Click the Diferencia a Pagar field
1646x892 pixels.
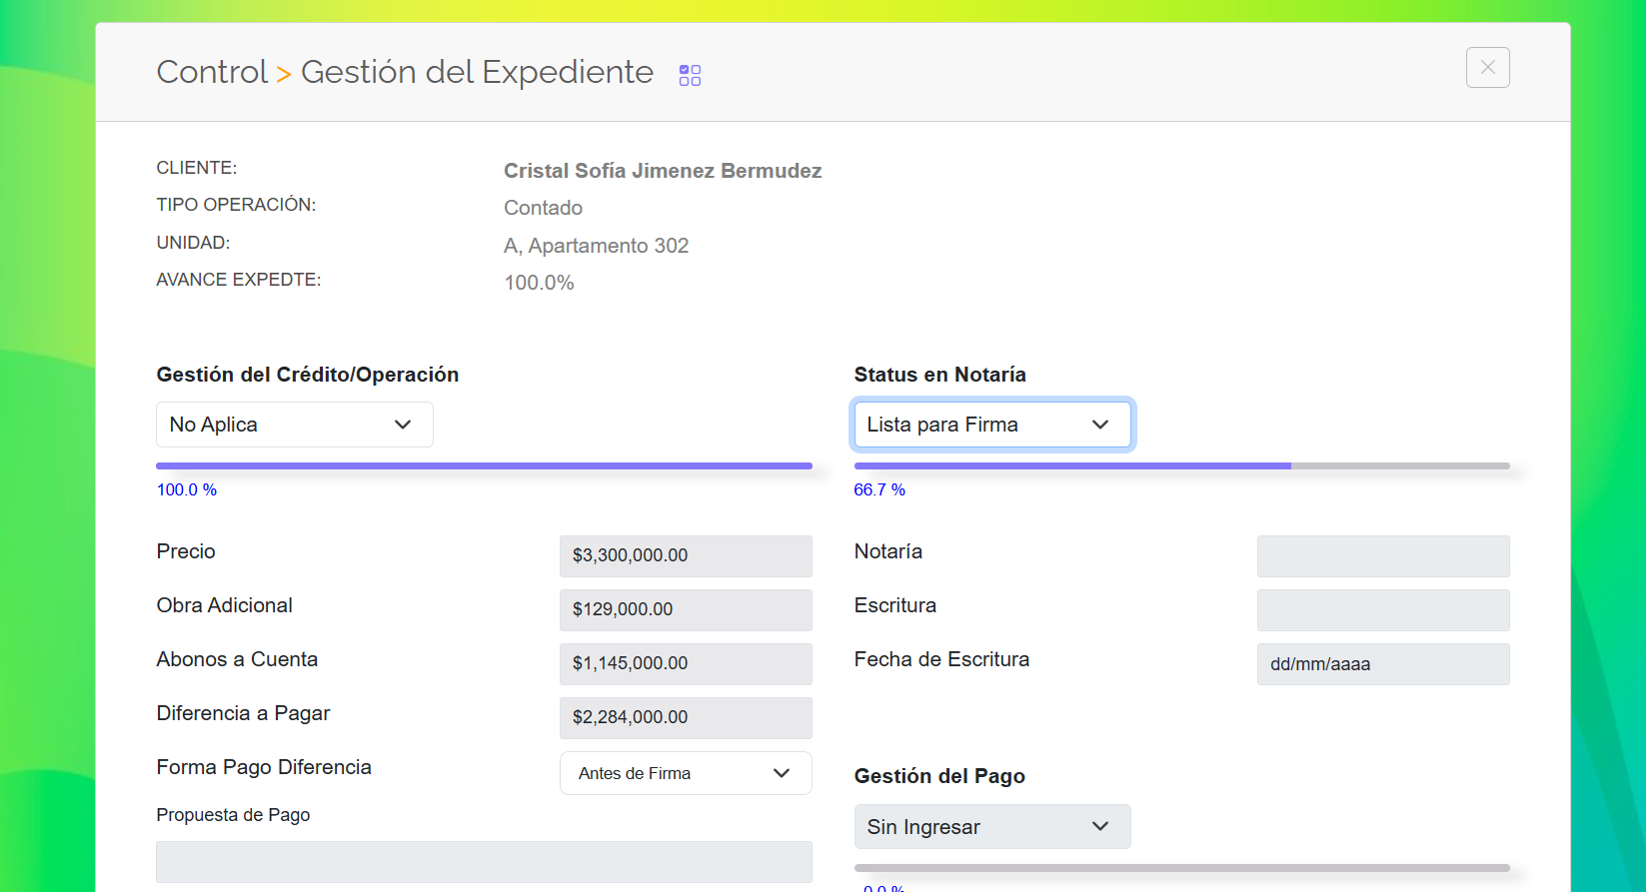686,717
